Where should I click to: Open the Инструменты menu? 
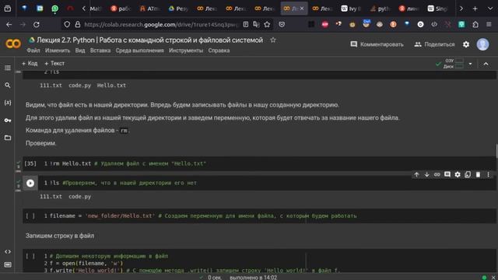[186, 51]
